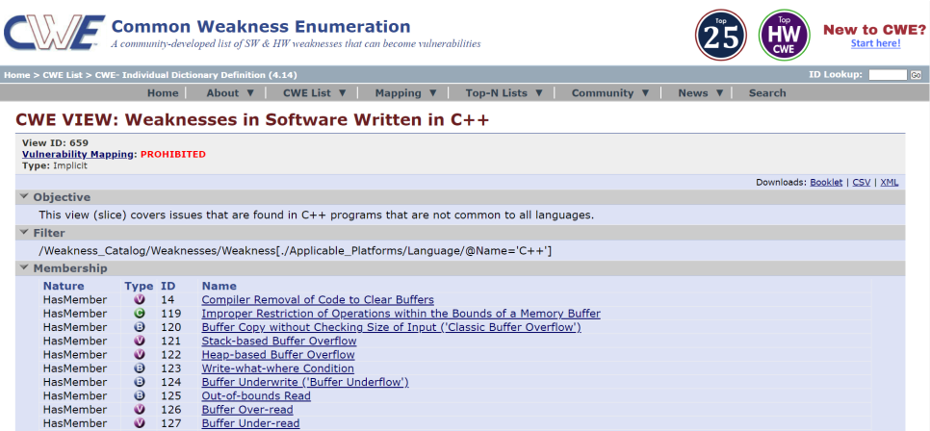
Task: Collapse the Objective section
Action: (x=24, y=197)
